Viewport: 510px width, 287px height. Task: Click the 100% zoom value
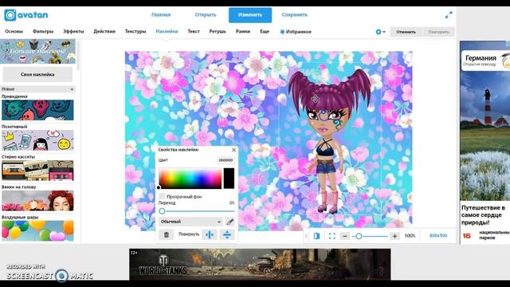click(410, 236)
